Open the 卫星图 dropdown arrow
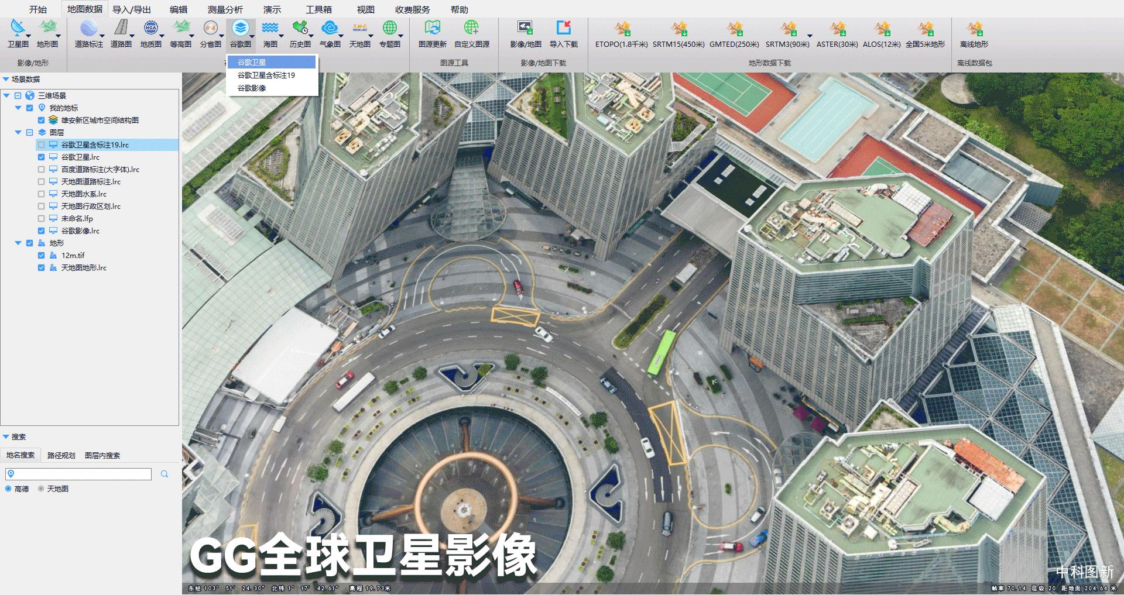This screenshot has width=1124, height=595. point(29,36)
